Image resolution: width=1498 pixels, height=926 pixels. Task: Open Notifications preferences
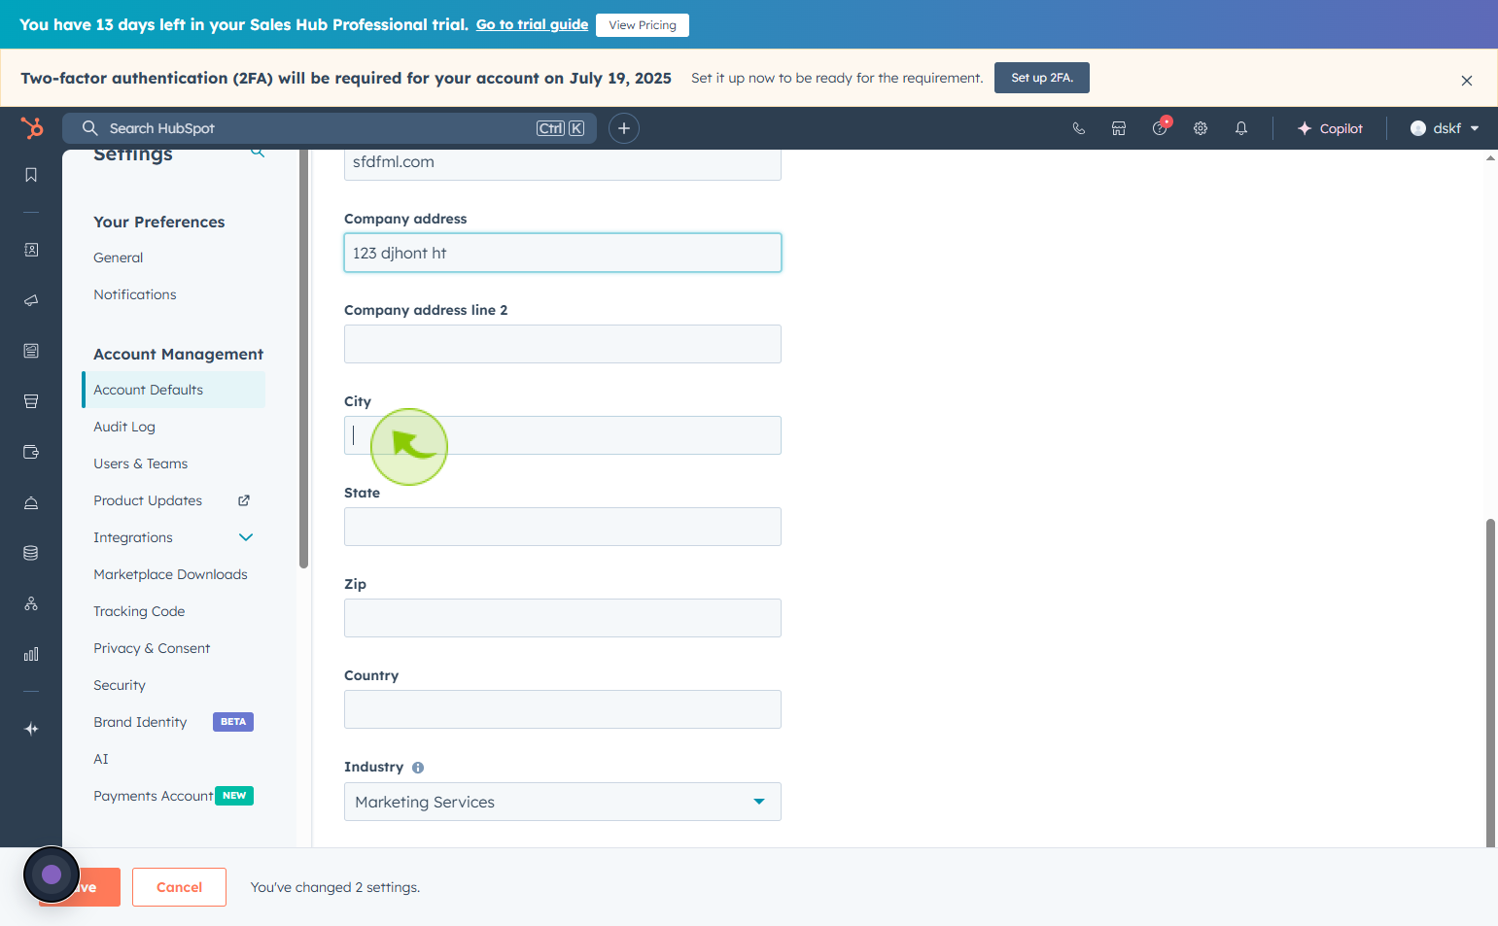pos(135,294)
